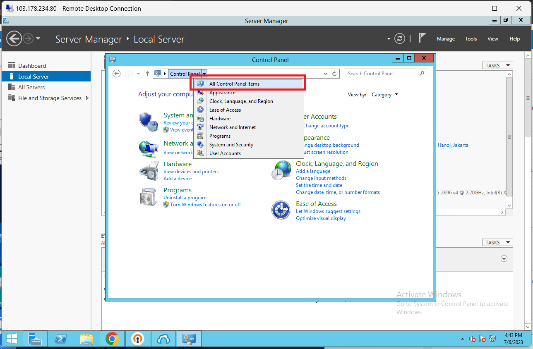Click Server Manager back navigation arrow
533x349 pixels.
tap(14, 39)
